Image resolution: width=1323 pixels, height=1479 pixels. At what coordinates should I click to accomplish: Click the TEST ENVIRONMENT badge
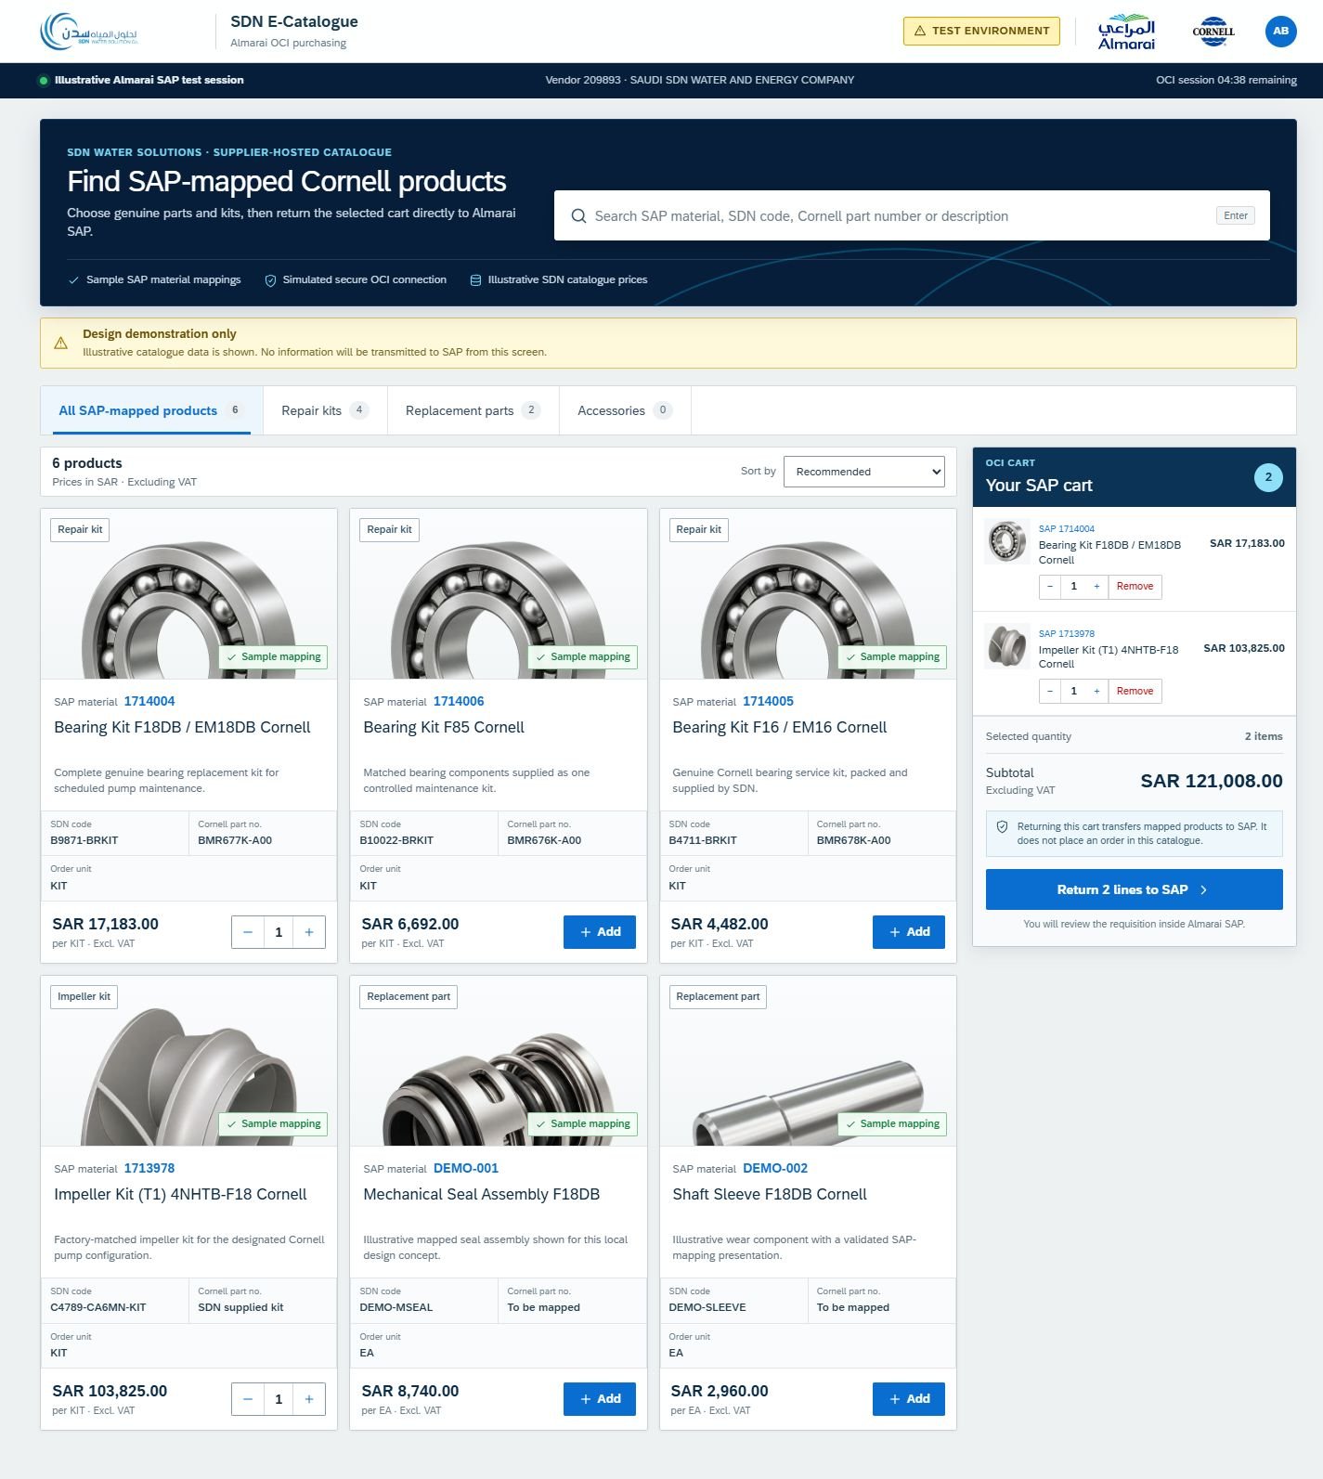tap(981, 31)
